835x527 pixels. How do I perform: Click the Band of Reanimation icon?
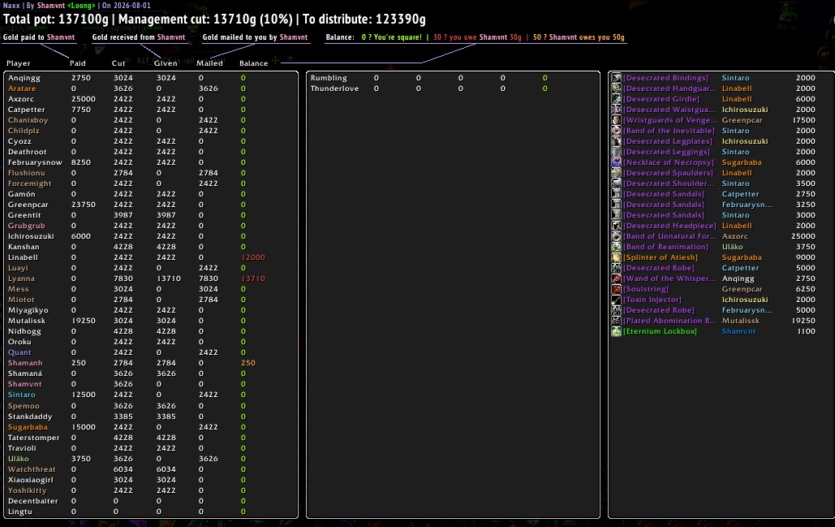(616, 247)
